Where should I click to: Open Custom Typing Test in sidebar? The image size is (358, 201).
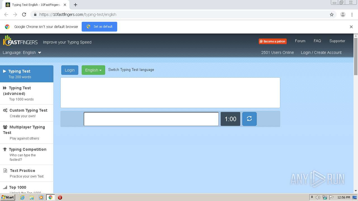(27, 113)
